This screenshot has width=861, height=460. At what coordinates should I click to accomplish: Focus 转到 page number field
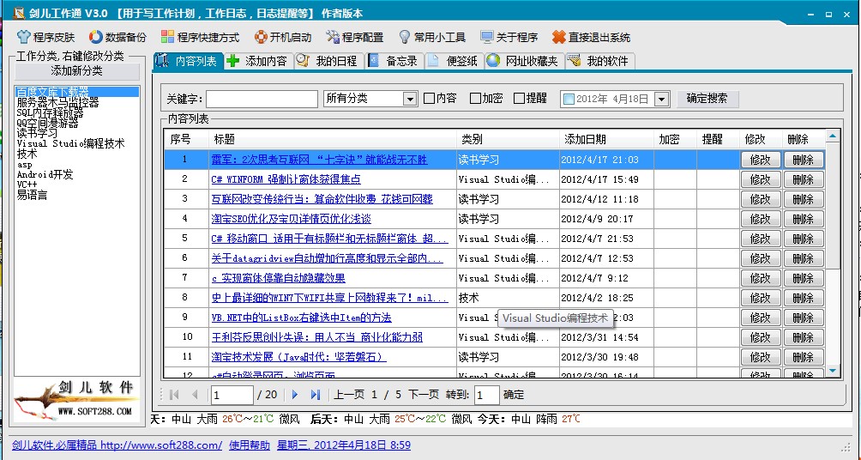tap(487, 395)
